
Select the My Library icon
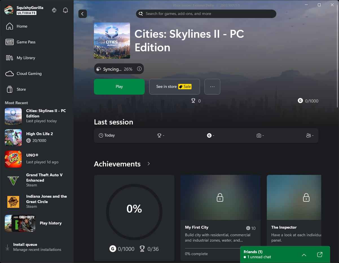click(10, 58)
